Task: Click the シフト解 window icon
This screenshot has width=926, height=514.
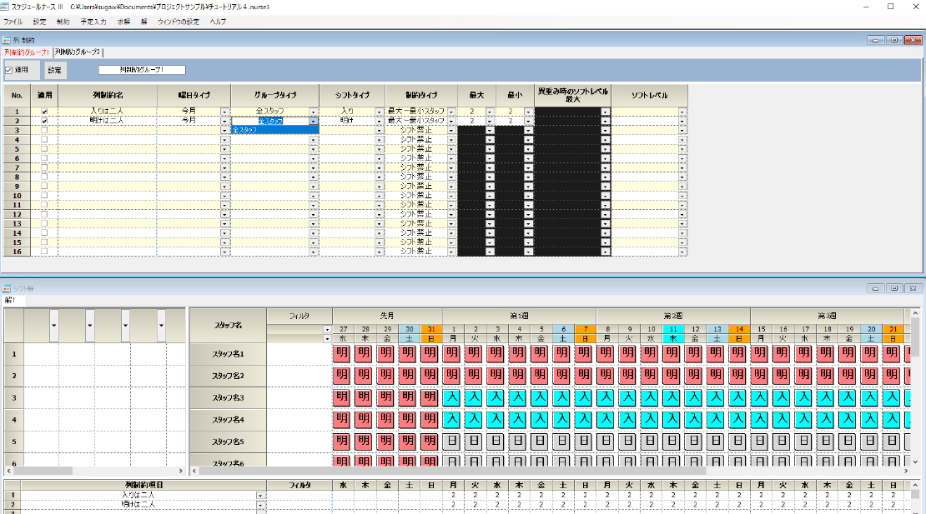Action: click(7, 288)
